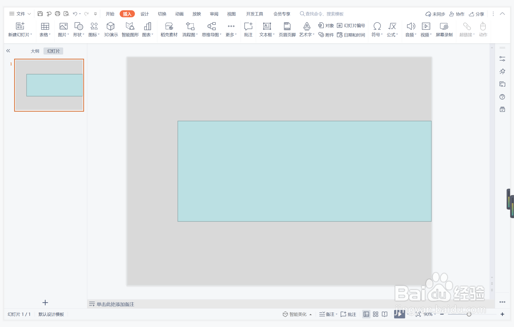Open the 智能图形 smart graphics tool
Screen dimensions: 514x327
[130, 29]
